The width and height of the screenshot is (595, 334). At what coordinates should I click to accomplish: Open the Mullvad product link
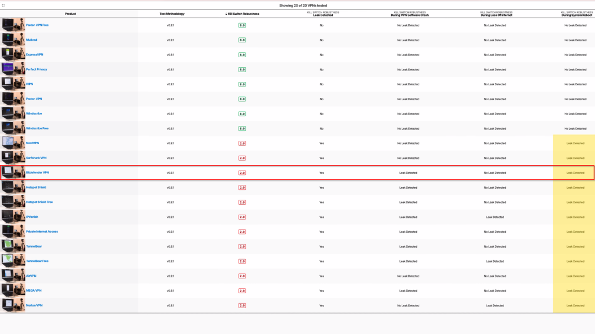point(31,40)
